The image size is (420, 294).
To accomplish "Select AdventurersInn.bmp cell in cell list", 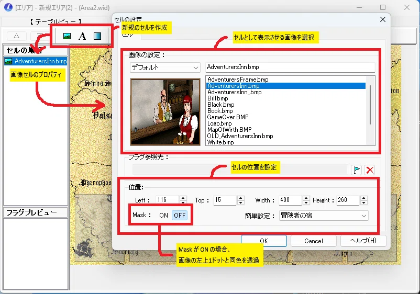I will [36, 61].
